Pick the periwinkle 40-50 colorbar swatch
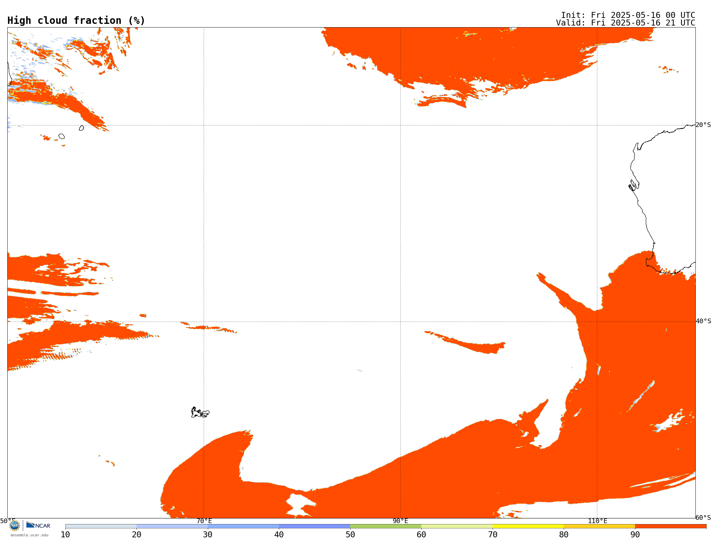The width and height of the screenshot is (717, 539). [x=314, y=526]
